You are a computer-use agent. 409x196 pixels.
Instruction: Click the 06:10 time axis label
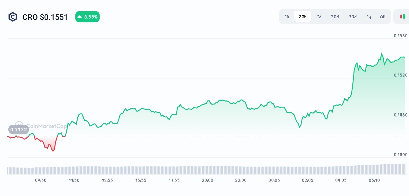374,180
